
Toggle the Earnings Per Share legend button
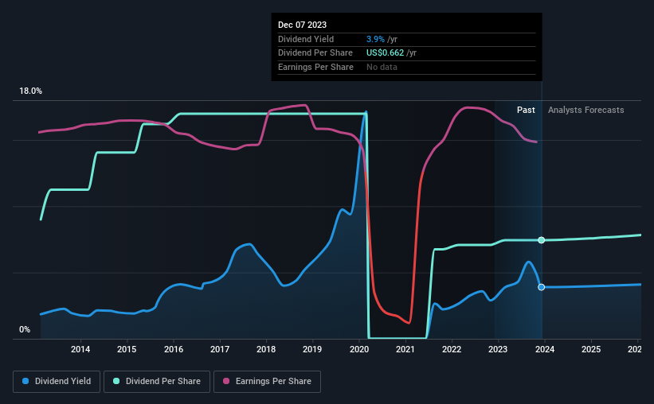[267, 382]
